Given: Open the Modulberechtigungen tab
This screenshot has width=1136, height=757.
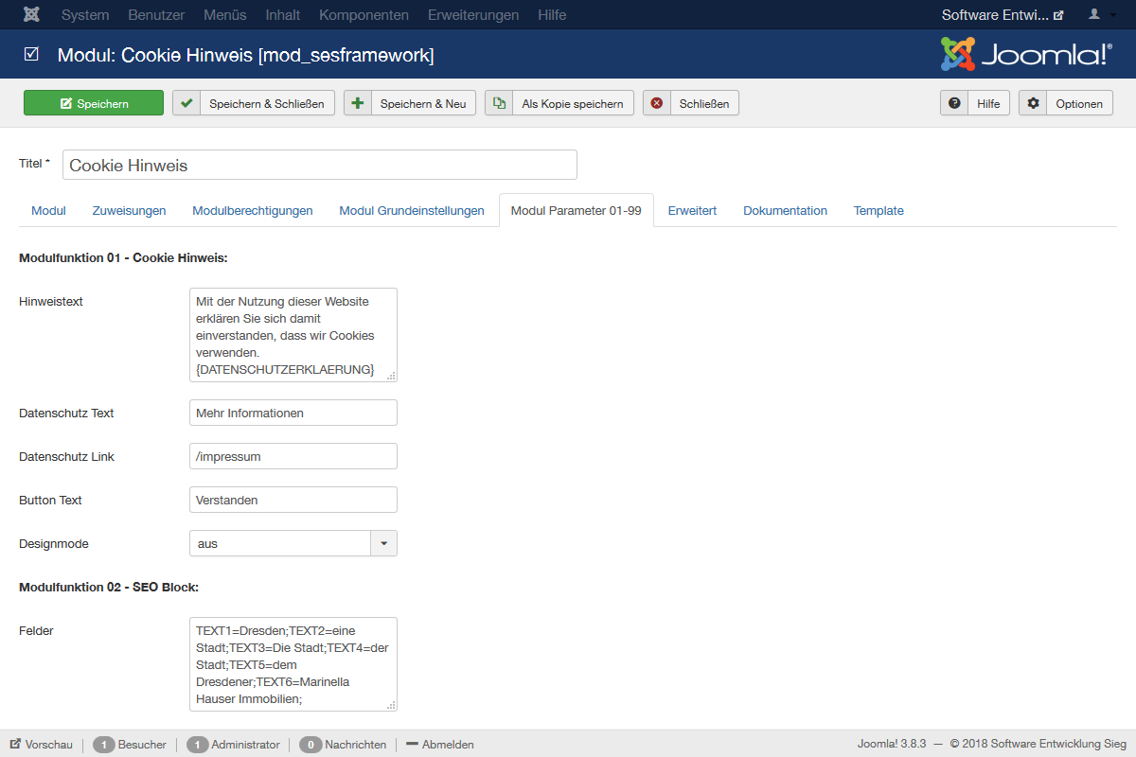Looking at the screenshot, I should tap(253, 210).
